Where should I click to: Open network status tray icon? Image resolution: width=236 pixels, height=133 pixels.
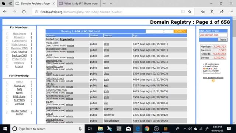(201, 129)
